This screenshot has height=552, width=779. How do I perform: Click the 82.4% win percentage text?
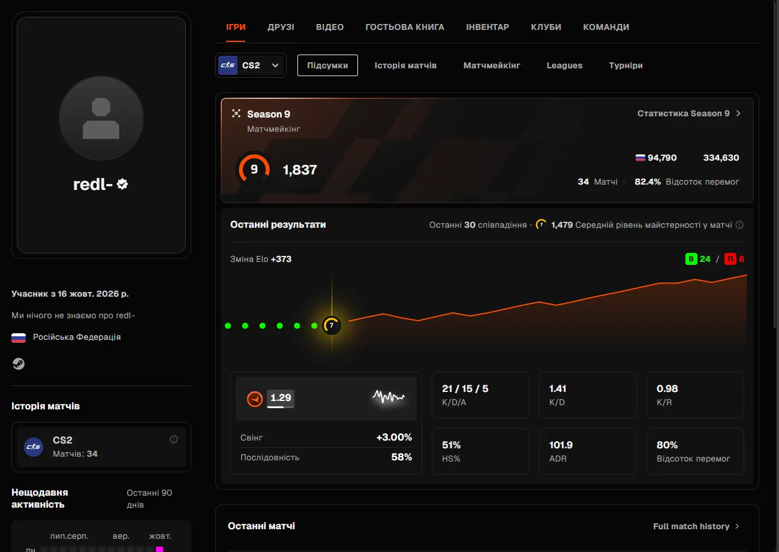[648, 182]
